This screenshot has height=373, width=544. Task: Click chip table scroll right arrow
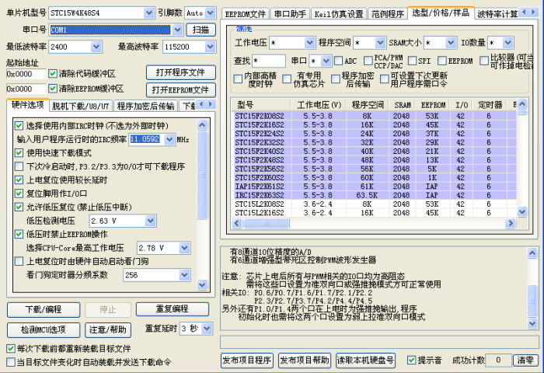tap(511, 223)
